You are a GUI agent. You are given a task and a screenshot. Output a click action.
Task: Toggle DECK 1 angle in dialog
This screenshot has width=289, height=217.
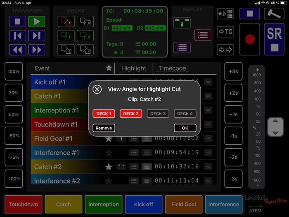[x=104, y=114]
